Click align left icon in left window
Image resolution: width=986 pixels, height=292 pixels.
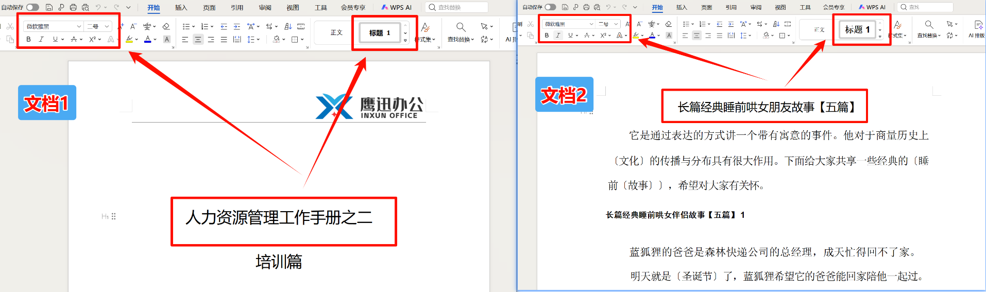coord(185,39)
